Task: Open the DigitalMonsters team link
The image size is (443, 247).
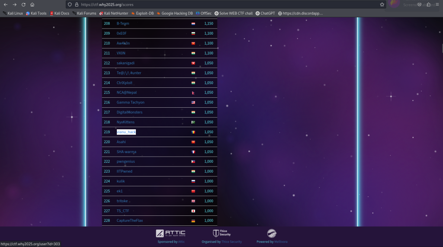Action: pos(129,112)
